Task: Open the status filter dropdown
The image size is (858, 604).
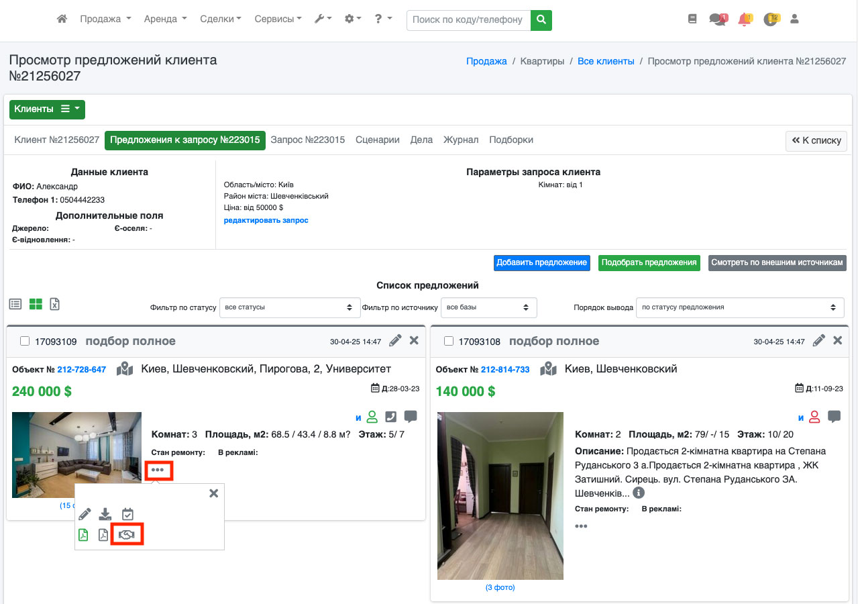Action: point(289,307)
